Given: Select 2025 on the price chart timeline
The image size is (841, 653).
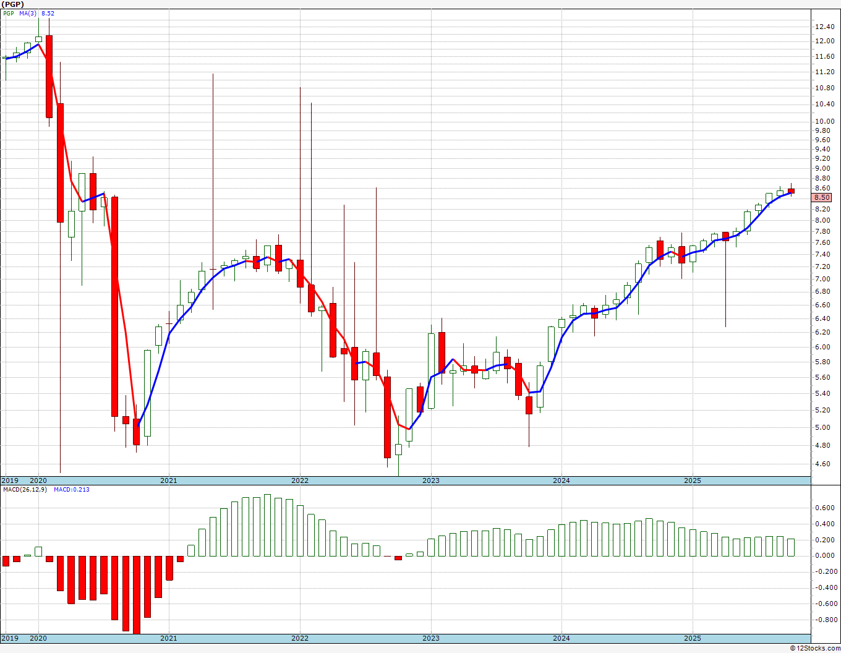Looking at the screenshot, I should coord(693,480).
